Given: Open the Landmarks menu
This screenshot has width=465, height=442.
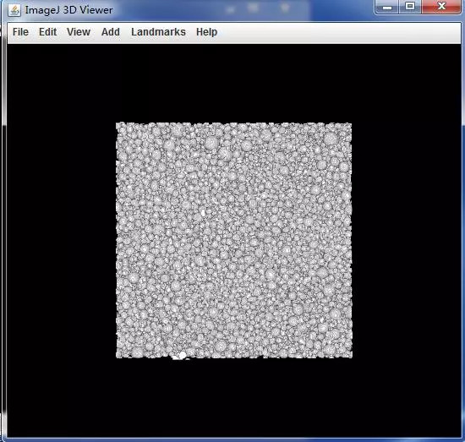Looking at the screenshot, I should (158, 32).
